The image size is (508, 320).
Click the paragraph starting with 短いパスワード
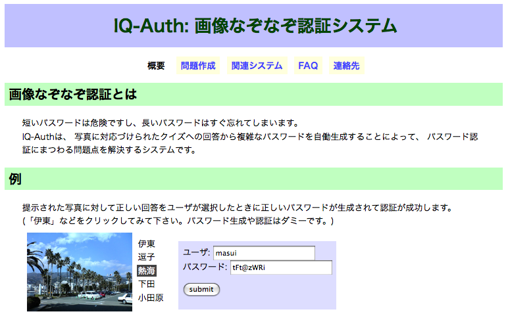point(161,123)
